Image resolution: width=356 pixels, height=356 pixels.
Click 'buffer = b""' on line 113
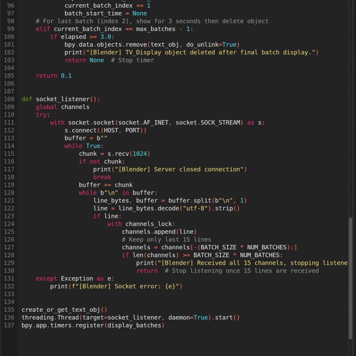point(86,138)
